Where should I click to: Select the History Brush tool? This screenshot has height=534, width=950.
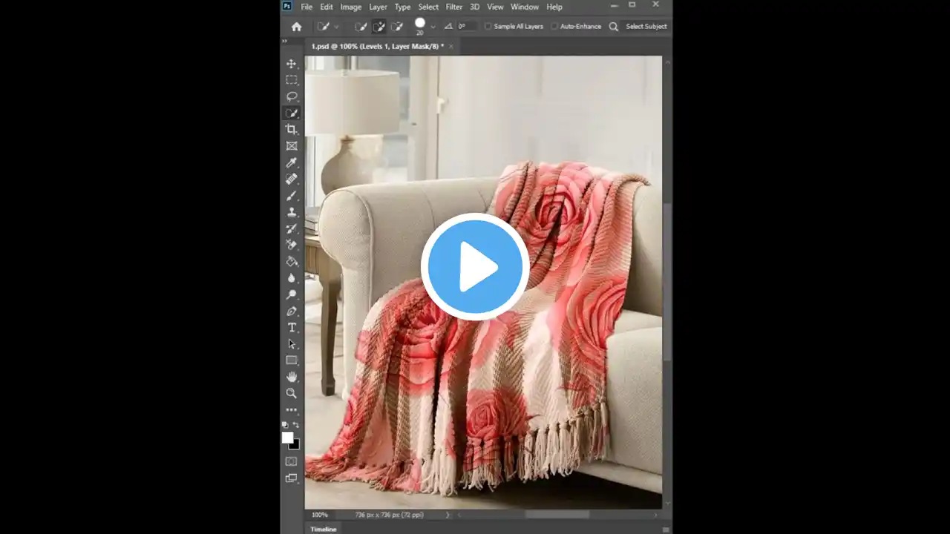click(x=292, y=228)
